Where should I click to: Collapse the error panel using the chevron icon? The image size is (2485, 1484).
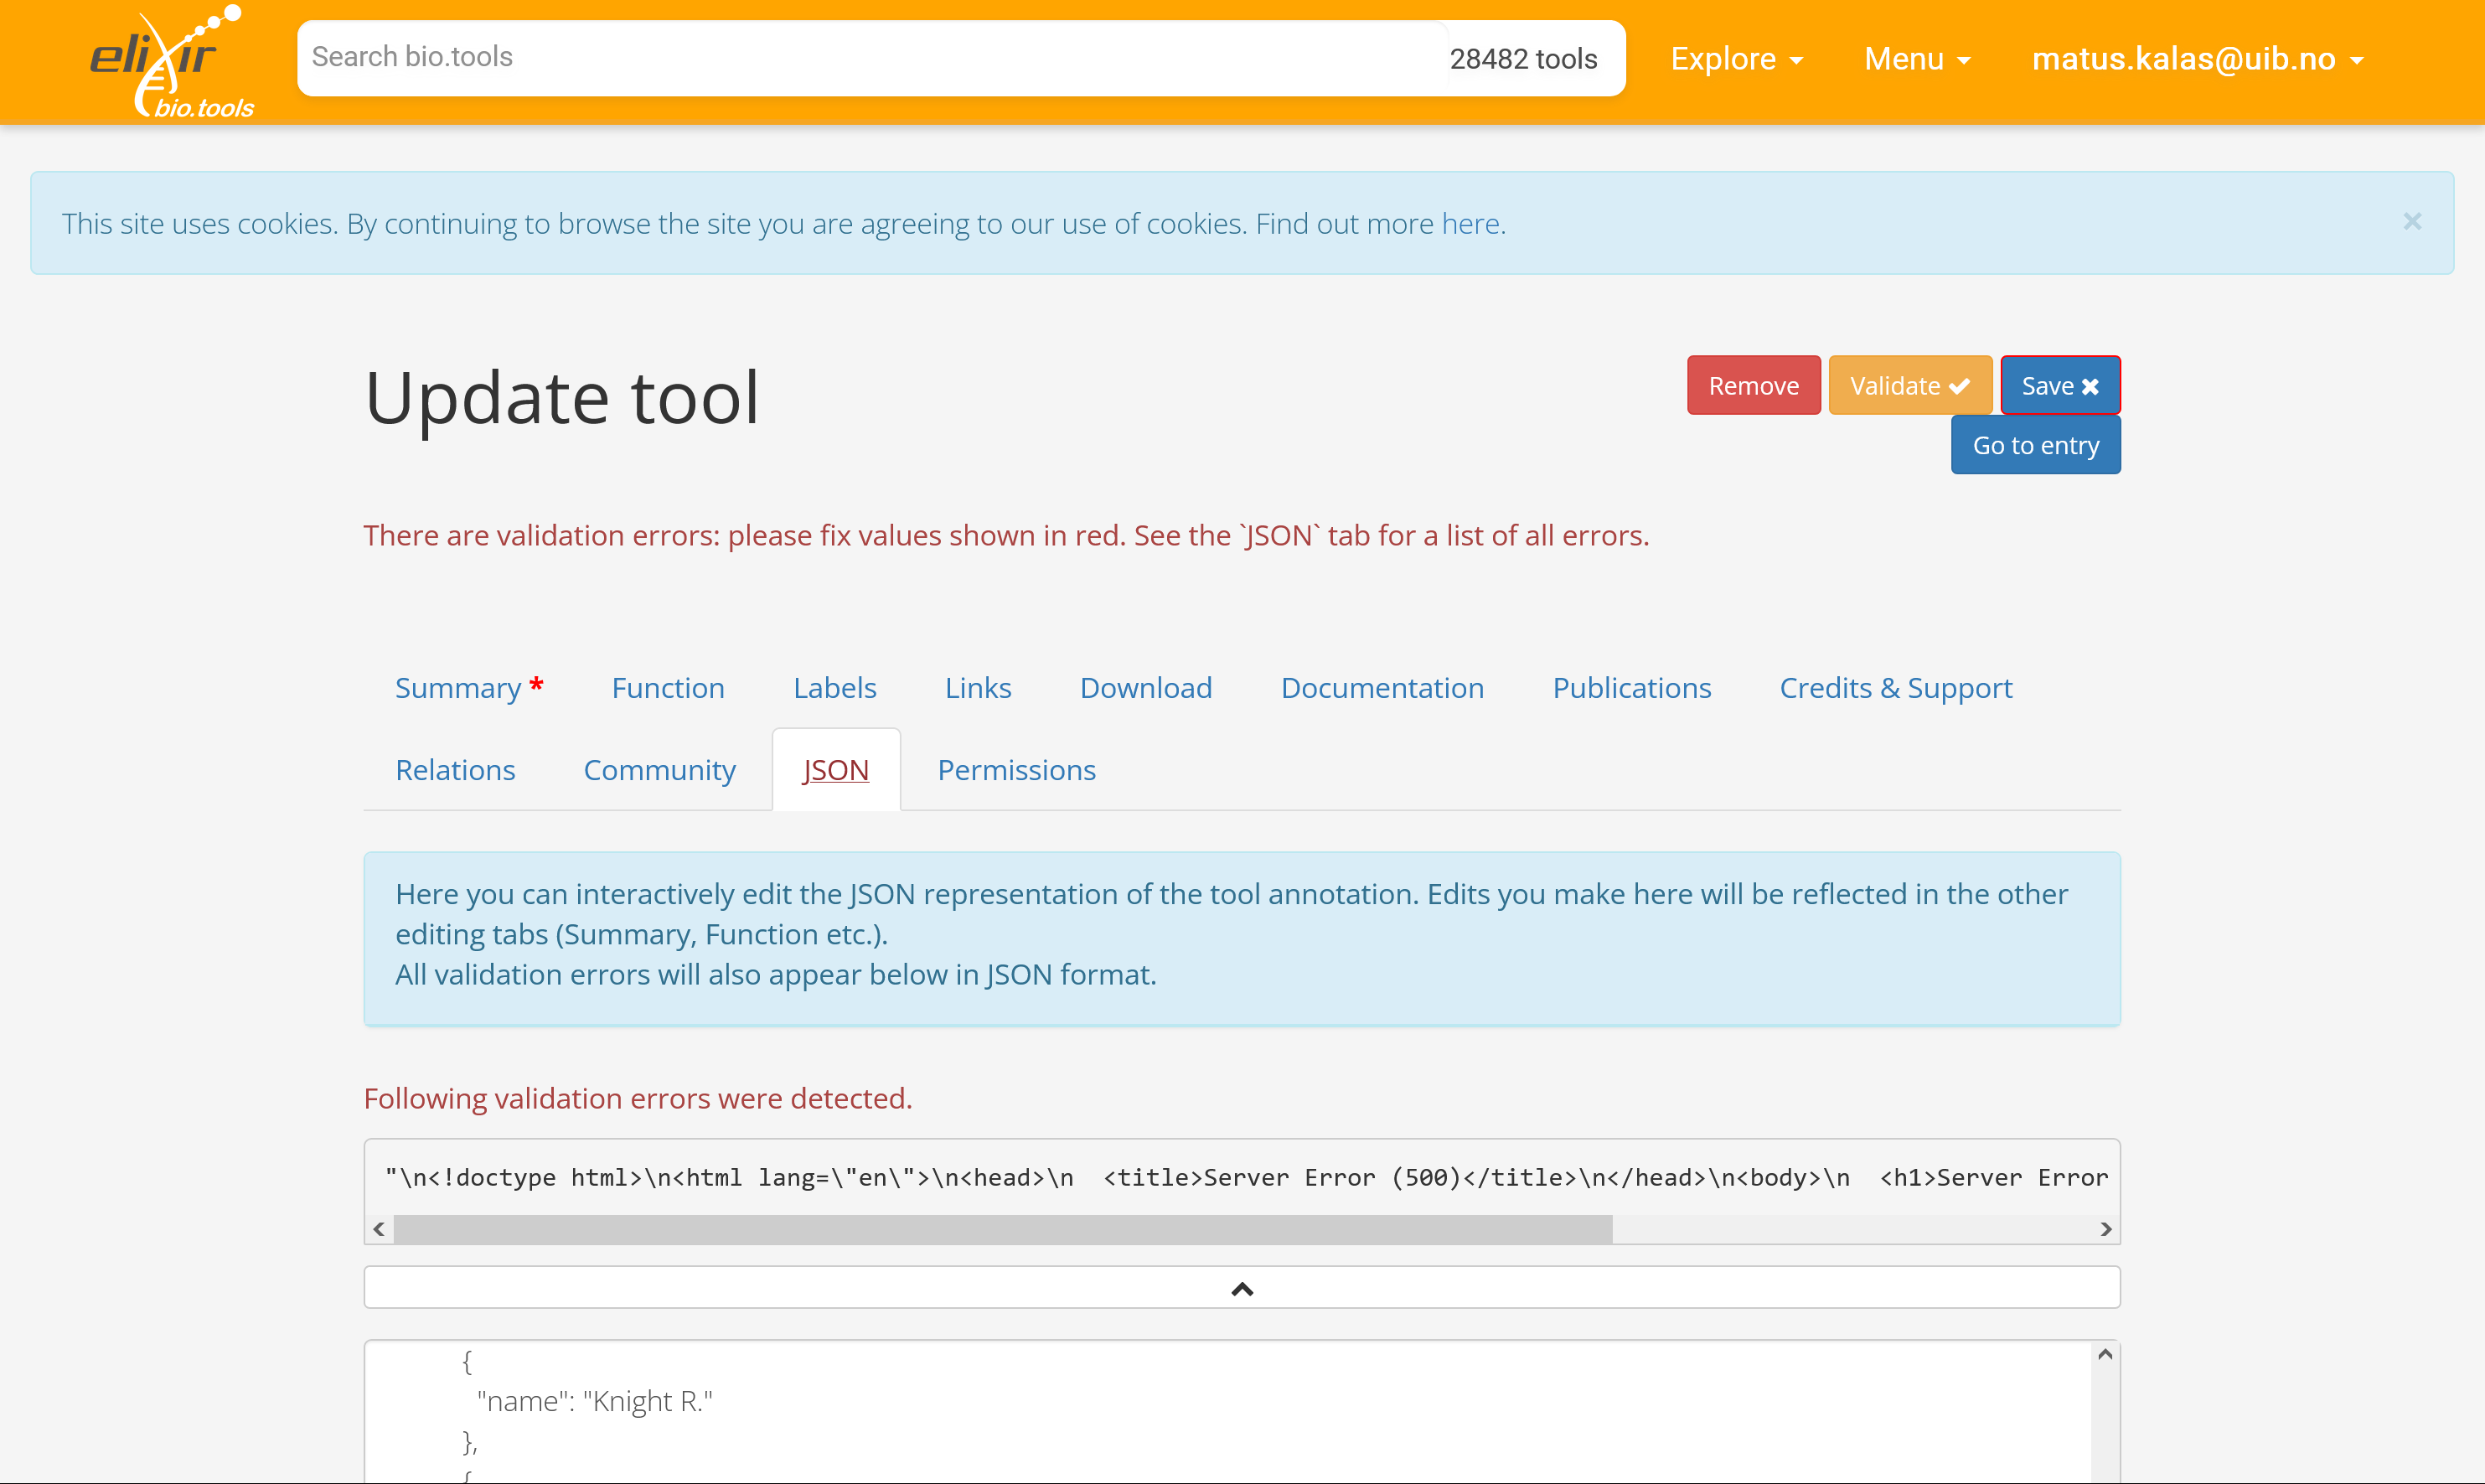pos(1242,1288)
